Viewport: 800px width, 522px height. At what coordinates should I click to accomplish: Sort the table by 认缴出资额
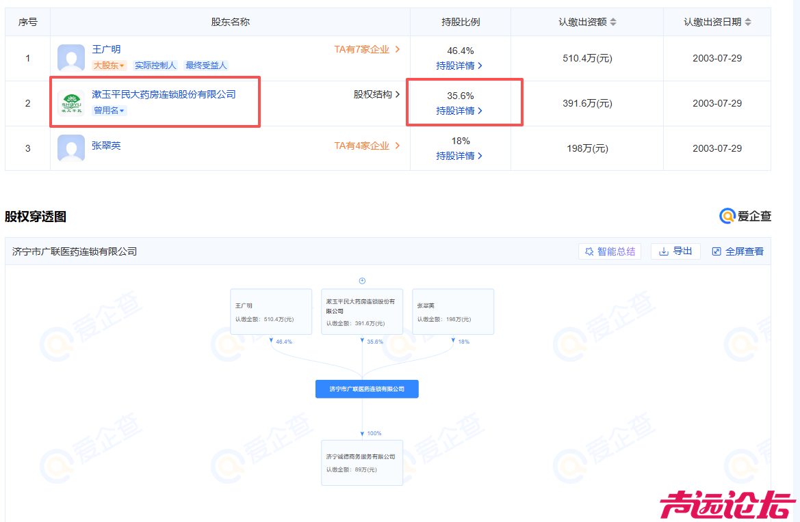tap(614, 21)
